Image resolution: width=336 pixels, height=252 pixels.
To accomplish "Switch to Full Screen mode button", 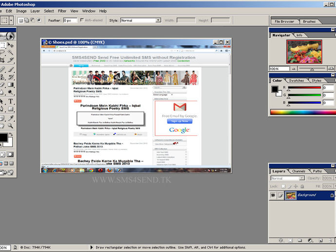I will 11,163.
